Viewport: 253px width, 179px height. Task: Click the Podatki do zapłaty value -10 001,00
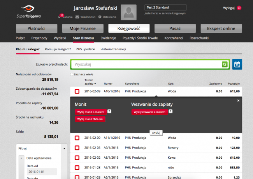click(x=49, y=108)
